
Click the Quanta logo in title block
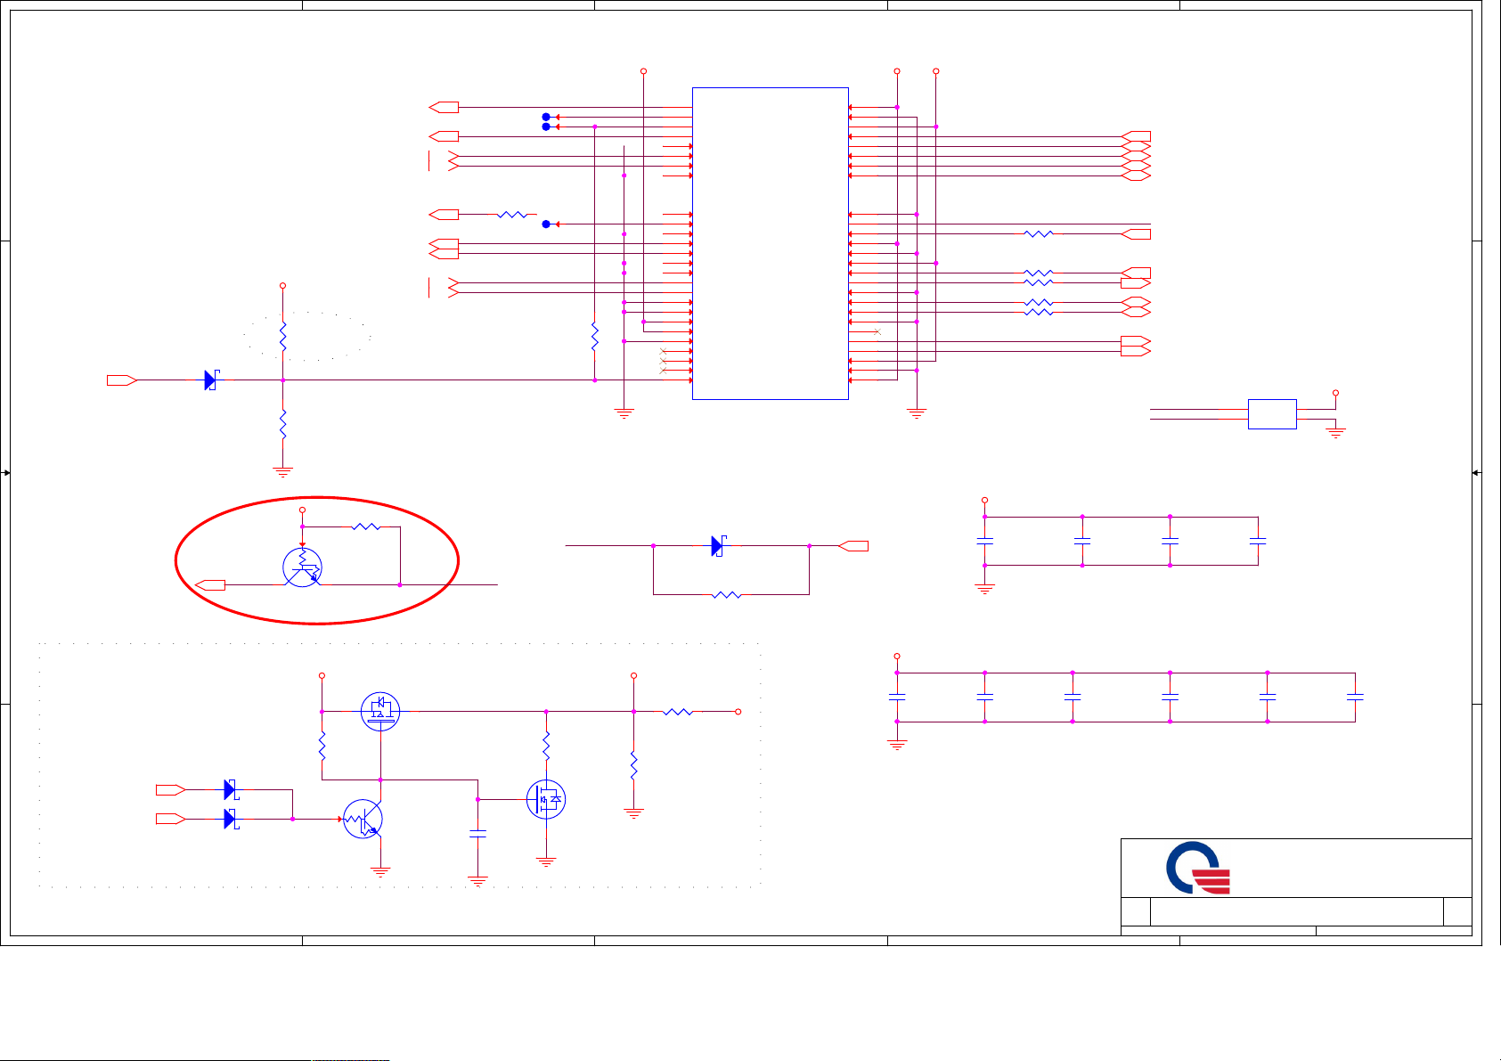(x=1198, y=868)
